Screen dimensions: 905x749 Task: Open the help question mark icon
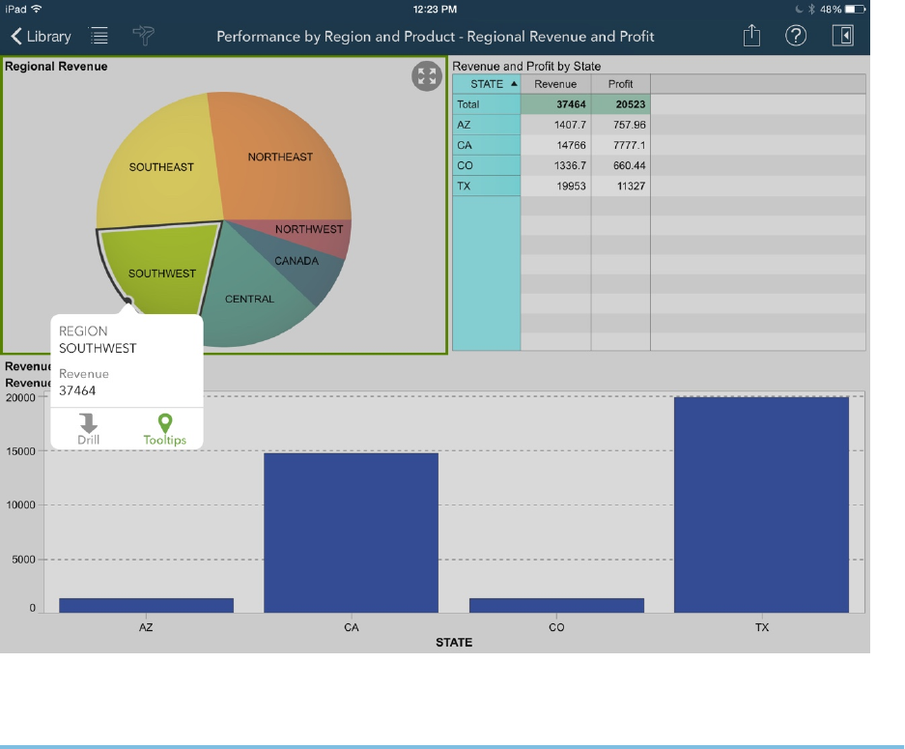796,37
